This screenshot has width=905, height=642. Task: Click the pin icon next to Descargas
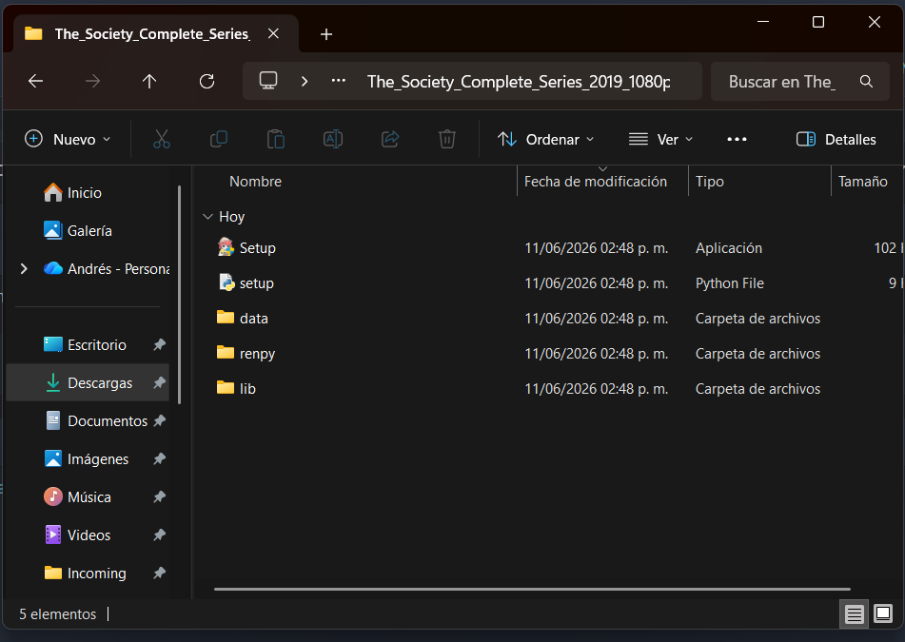pyautogui.click(x=159, y=383)
